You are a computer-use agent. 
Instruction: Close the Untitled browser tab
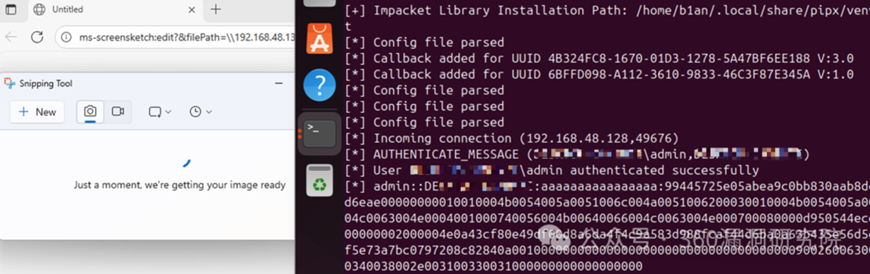[x=190, y=9]
